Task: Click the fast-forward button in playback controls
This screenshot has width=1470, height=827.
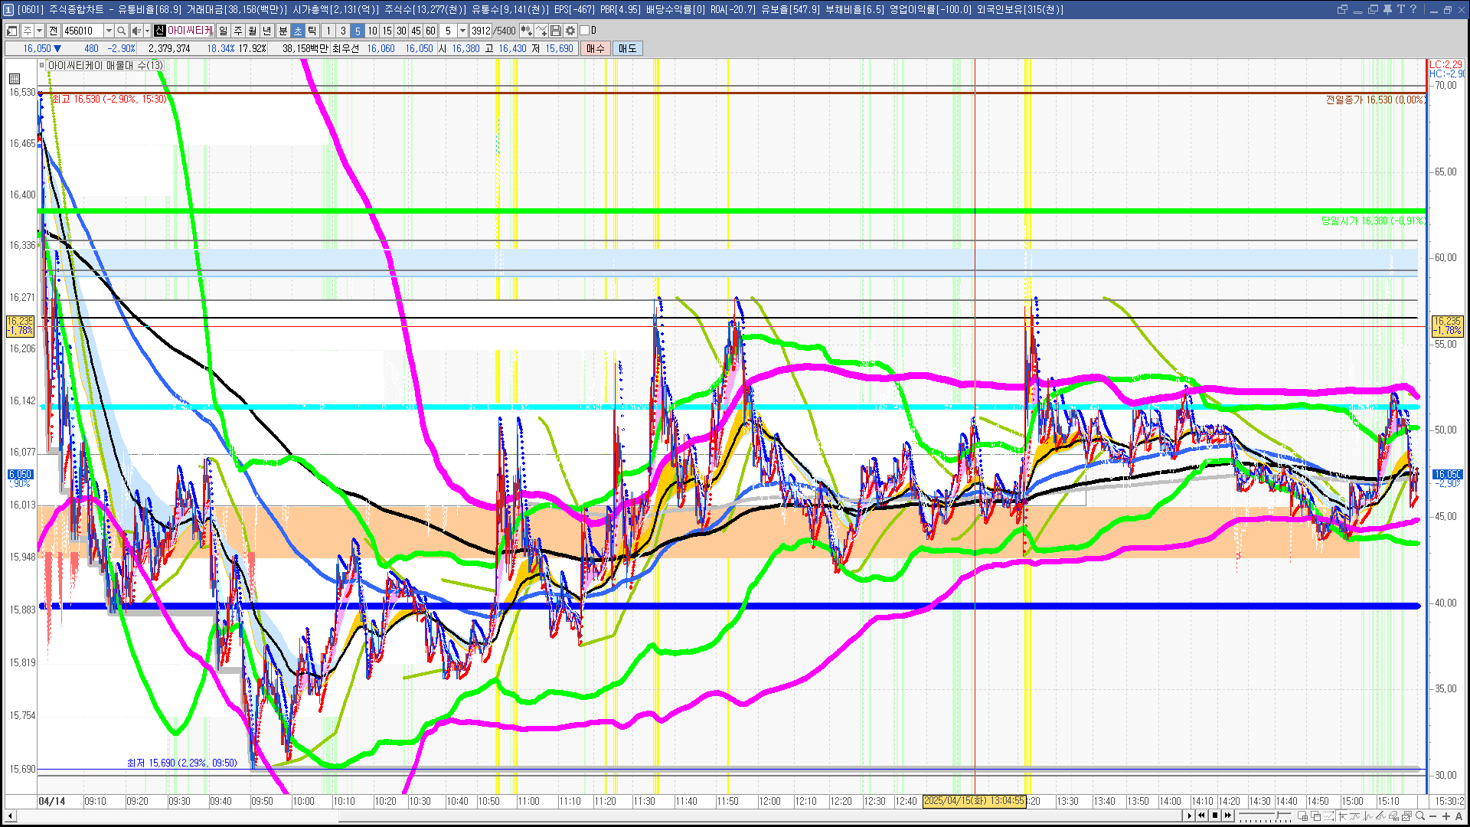Action: 1228,816
